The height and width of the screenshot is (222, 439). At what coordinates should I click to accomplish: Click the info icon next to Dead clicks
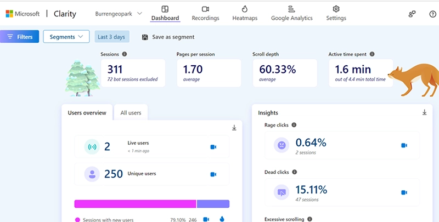(295, 172)
